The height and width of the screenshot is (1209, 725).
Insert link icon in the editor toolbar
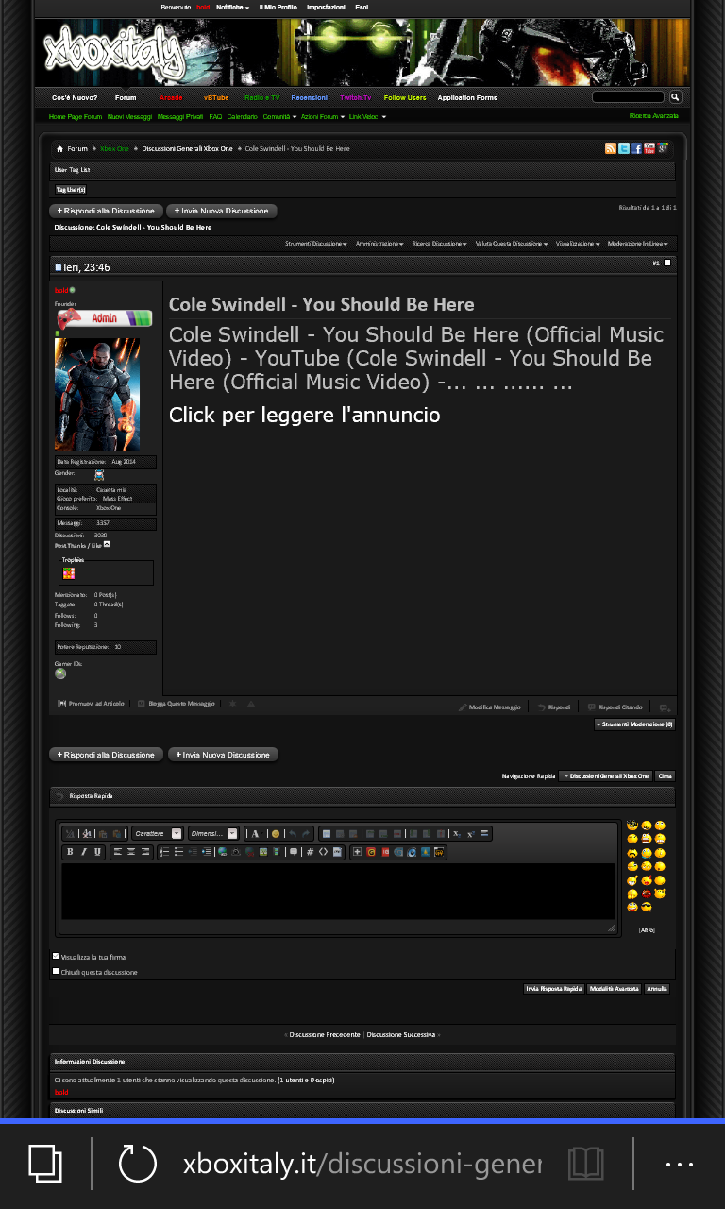222,852
